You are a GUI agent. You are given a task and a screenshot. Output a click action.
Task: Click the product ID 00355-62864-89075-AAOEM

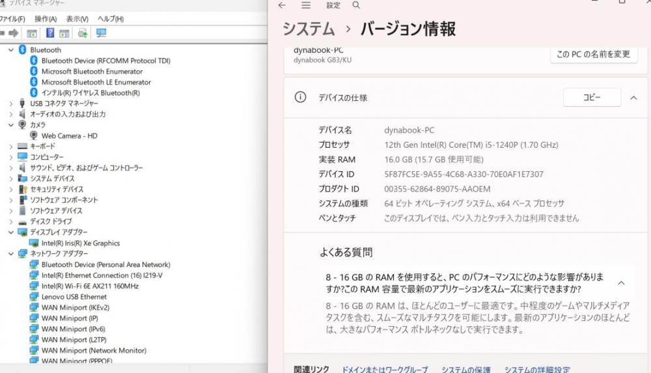click(437, 189)
